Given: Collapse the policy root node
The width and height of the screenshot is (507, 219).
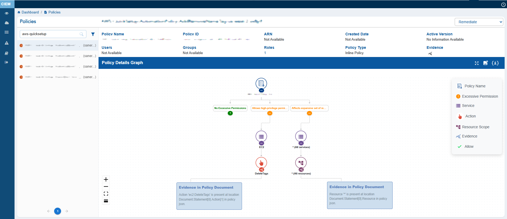Looking at the screenshot, I should (261, 90).
